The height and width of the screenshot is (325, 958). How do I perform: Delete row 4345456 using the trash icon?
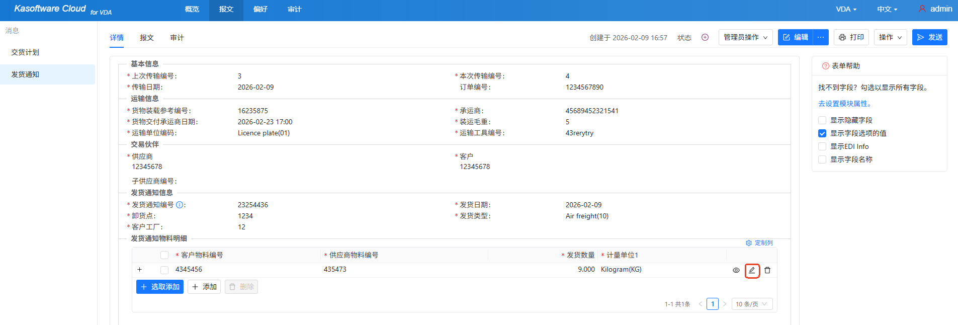coord(767,270)
